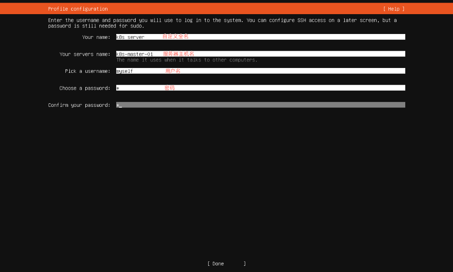Click the Pick a username field
453x272 pixels.
(260, 71)
